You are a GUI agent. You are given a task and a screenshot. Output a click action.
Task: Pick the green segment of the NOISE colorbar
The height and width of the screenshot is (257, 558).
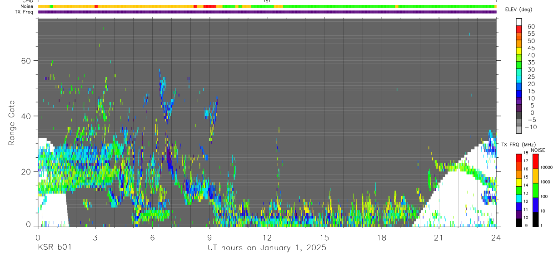tap(535, 190)
